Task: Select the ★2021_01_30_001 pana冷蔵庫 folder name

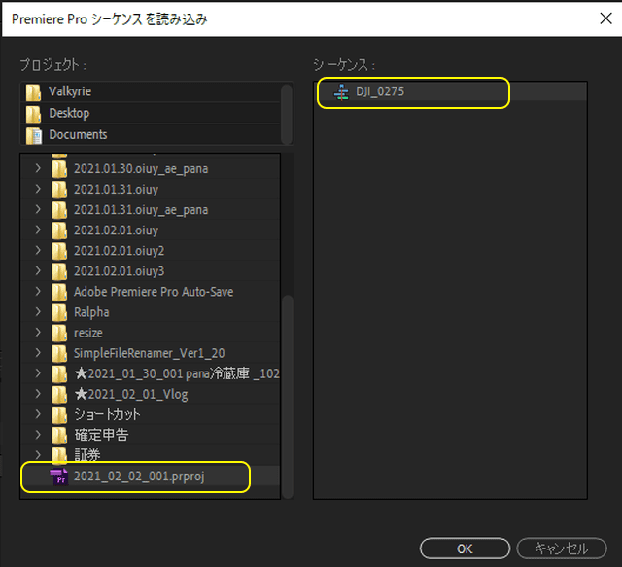Action: coord(177,373)
